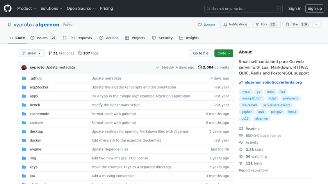
Task: Open the commits history clock icon
Action: click(x=200, y=67)
